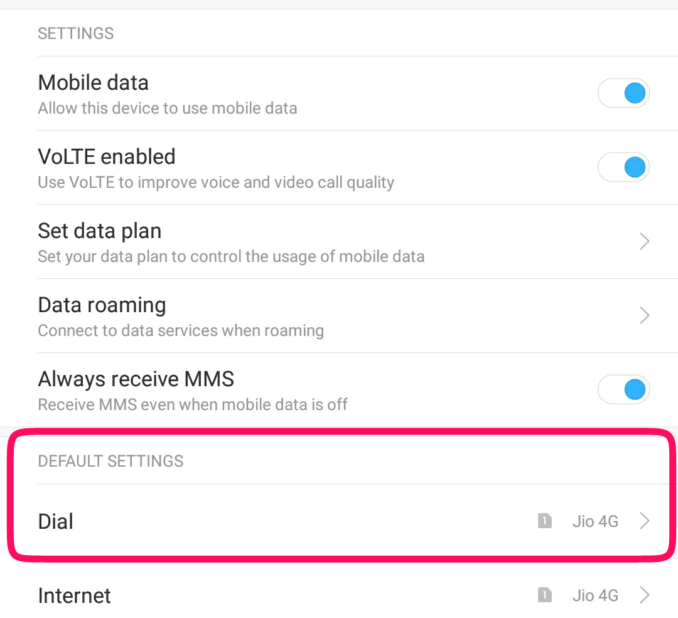Screen dimensions: 678x618
Task: Tap Always receive MMS title text
Action: (136, 379)
